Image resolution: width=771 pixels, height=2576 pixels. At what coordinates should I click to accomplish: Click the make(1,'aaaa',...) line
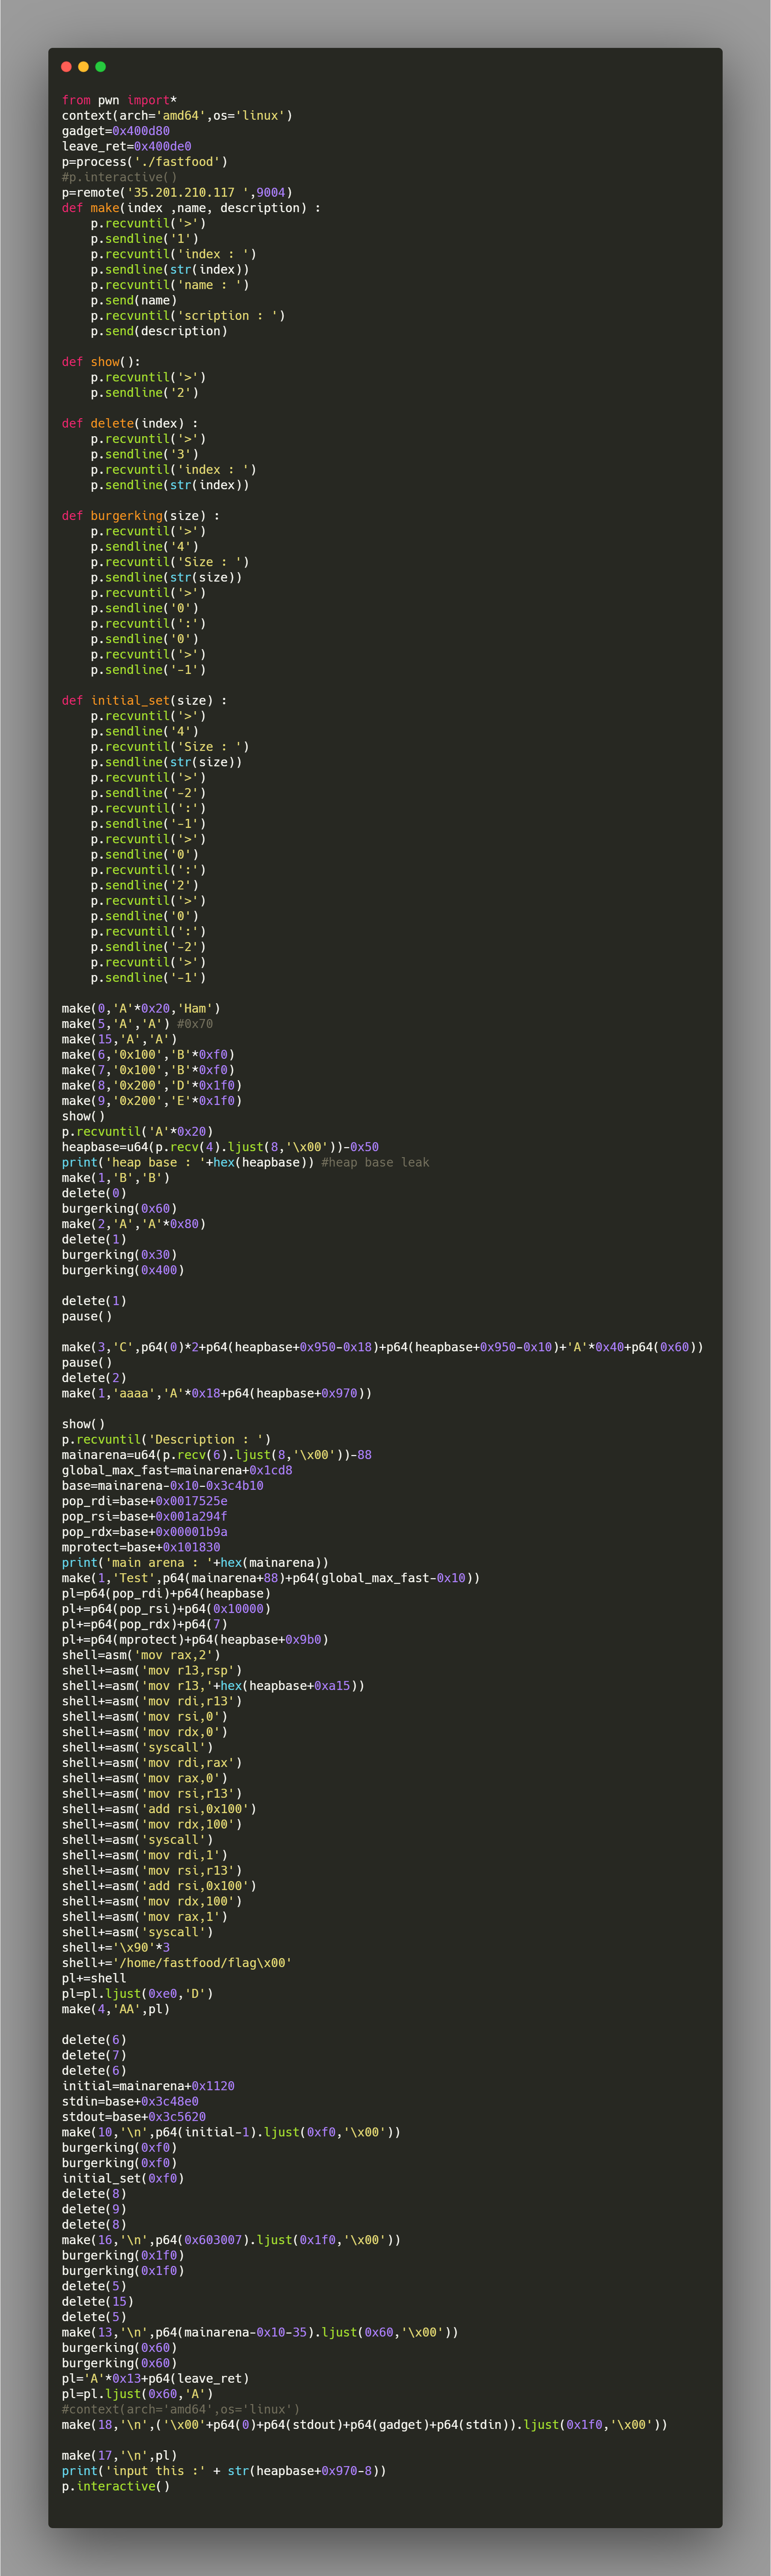coord(216,1393)
